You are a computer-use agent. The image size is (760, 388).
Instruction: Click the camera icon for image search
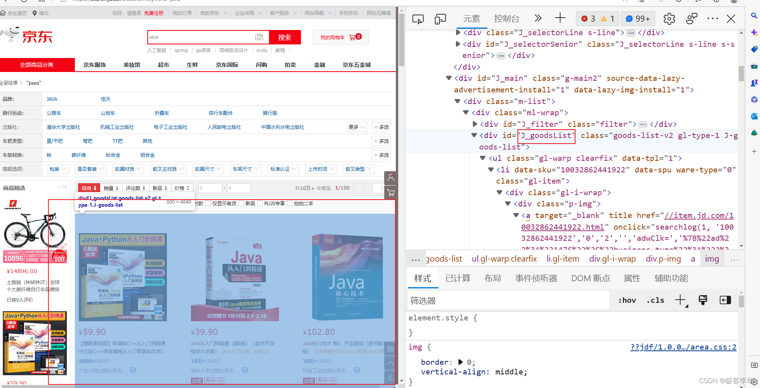tap(259, 37)
